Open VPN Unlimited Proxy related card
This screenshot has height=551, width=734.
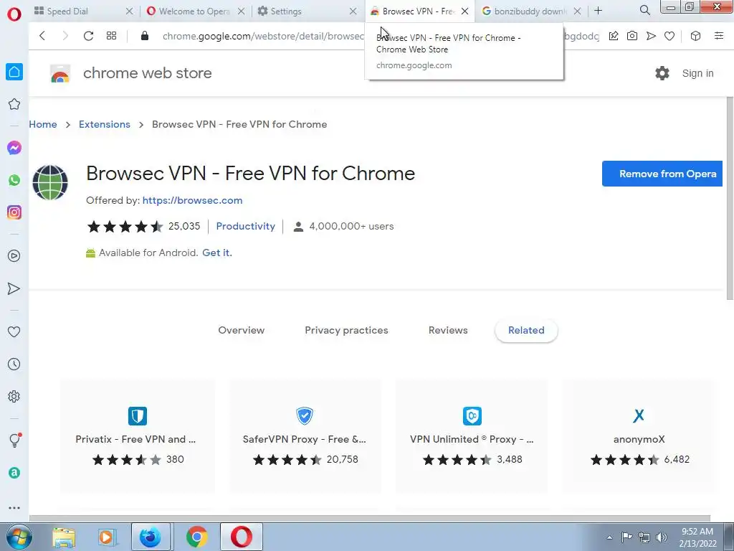tap(472, 435)
